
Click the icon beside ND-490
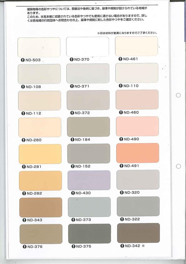tap(121, 139)
